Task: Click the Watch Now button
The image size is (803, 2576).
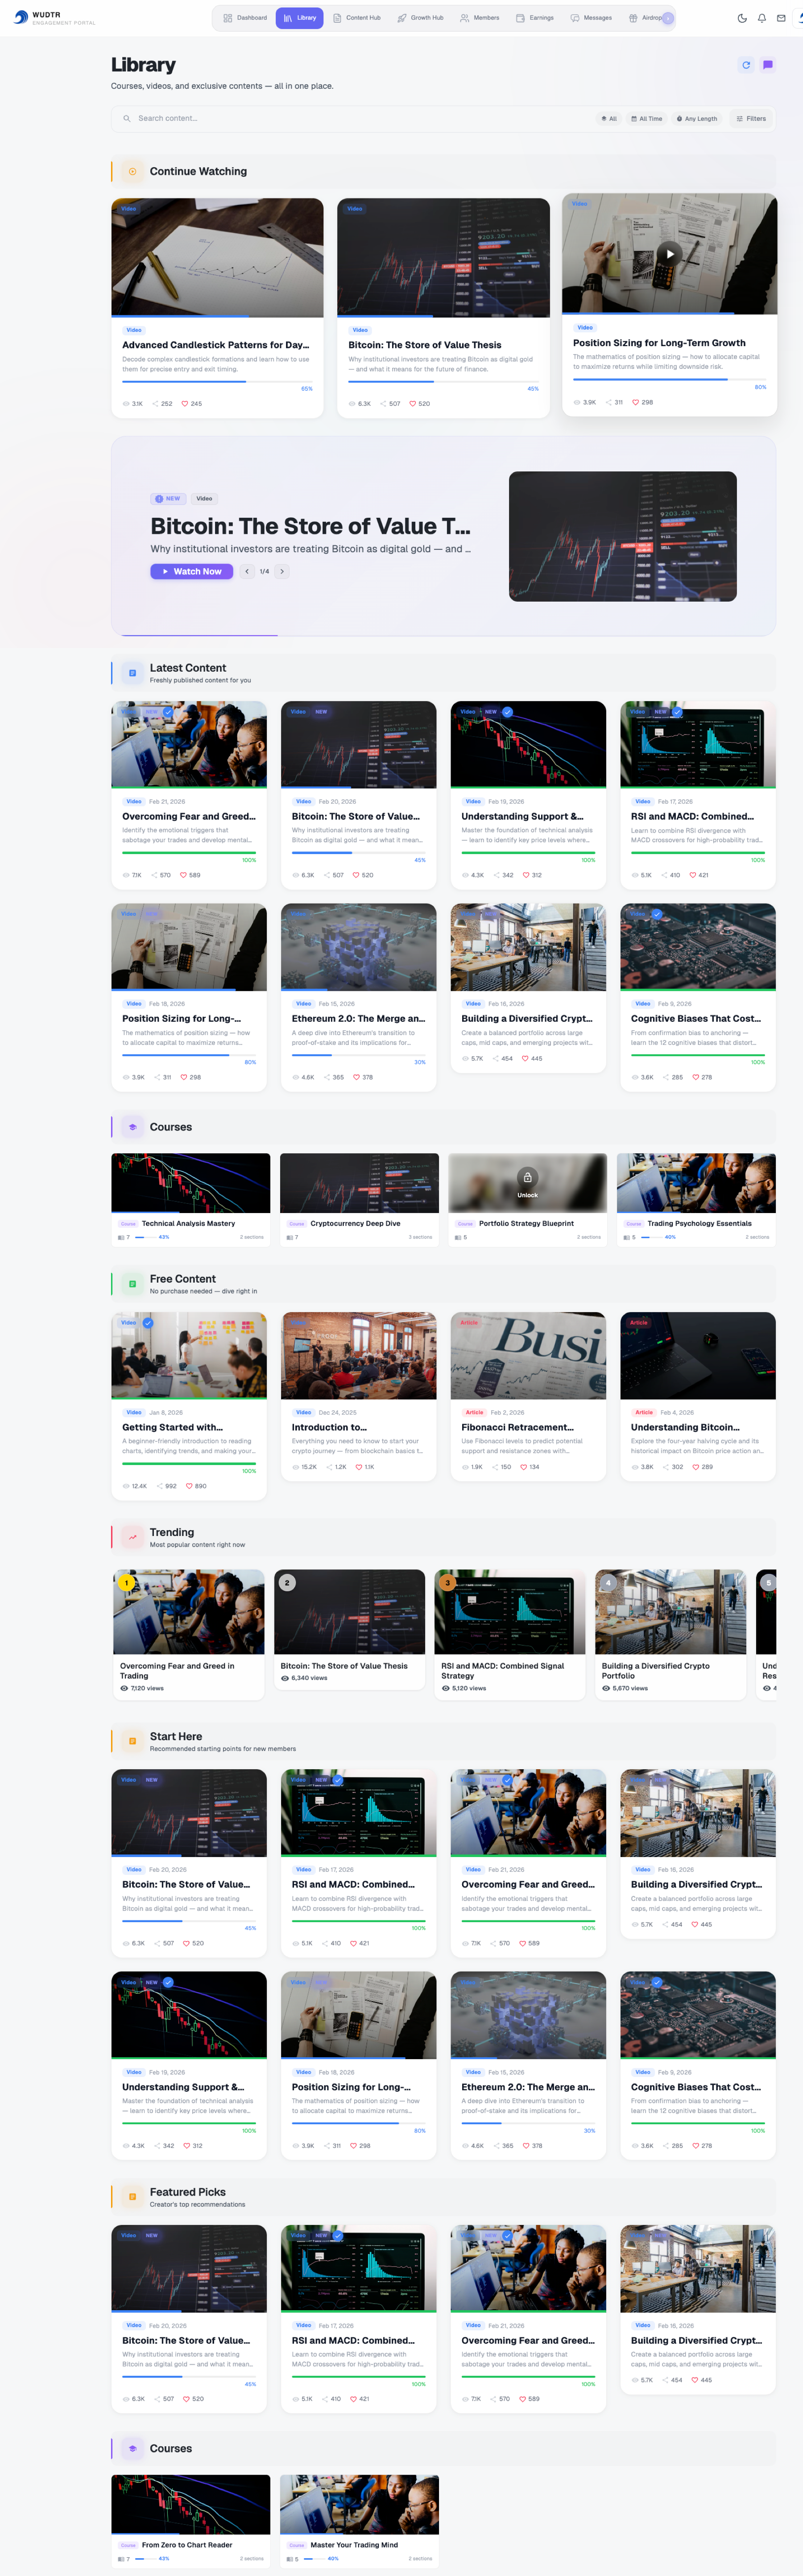Action: tap(192, 572)
